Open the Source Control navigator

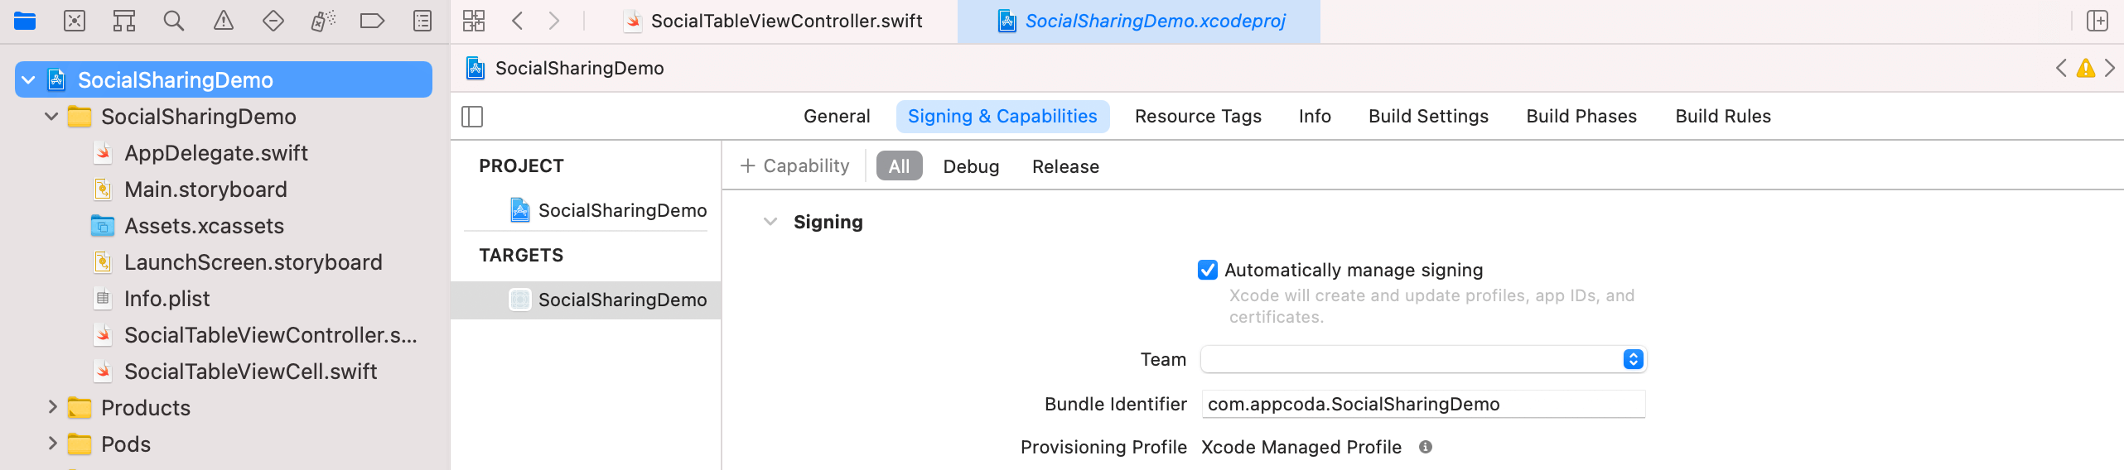coord(75,21)
